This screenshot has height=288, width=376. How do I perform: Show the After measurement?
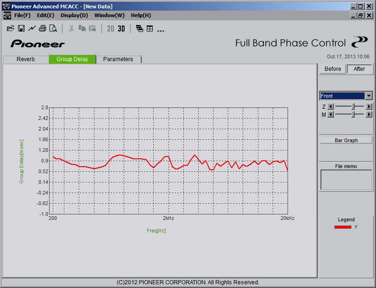click(x=359, y=69)
